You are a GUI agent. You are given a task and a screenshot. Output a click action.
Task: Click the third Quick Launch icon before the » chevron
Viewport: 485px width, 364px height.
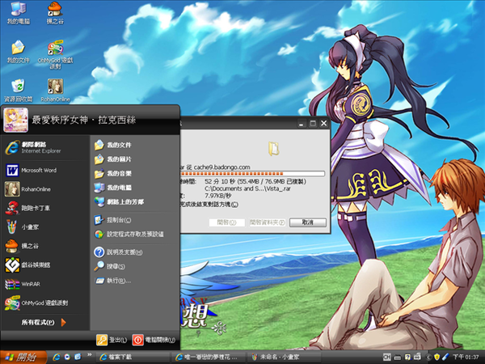coord(78,357)
